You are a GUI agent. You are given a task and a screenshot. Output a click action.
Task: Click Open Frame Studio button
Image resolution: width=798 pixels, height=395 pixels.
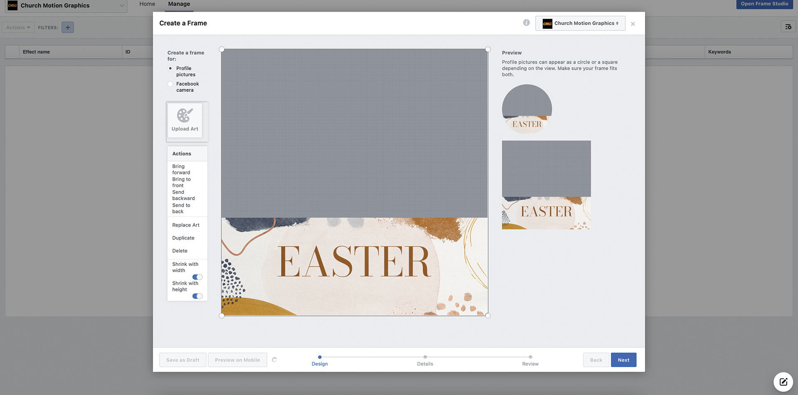coord(764,4)
